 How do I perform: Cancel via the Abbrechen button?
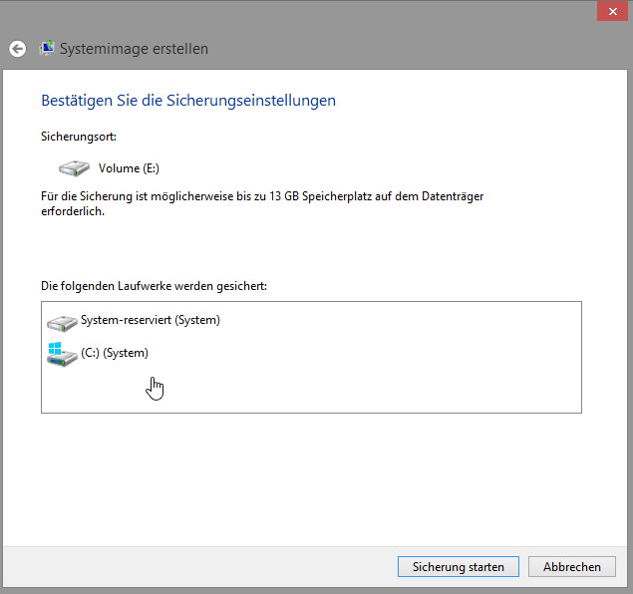click(571, 566)
